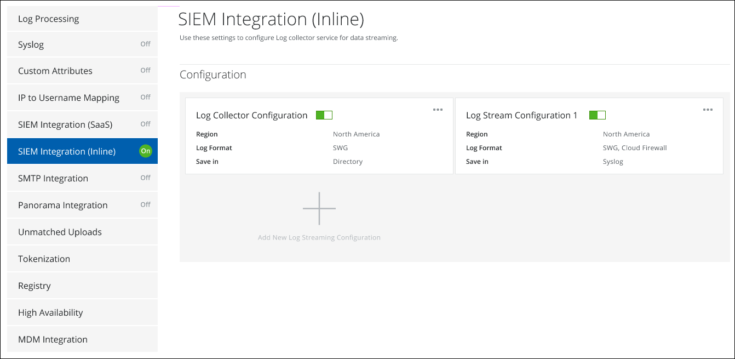735x359 pixels.
Task: Open Log Stream Configuration 1 three-dot menu
Action: (x=708, y=110)
